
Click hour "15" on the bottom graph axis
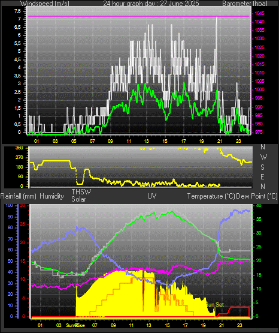point(168,325)
